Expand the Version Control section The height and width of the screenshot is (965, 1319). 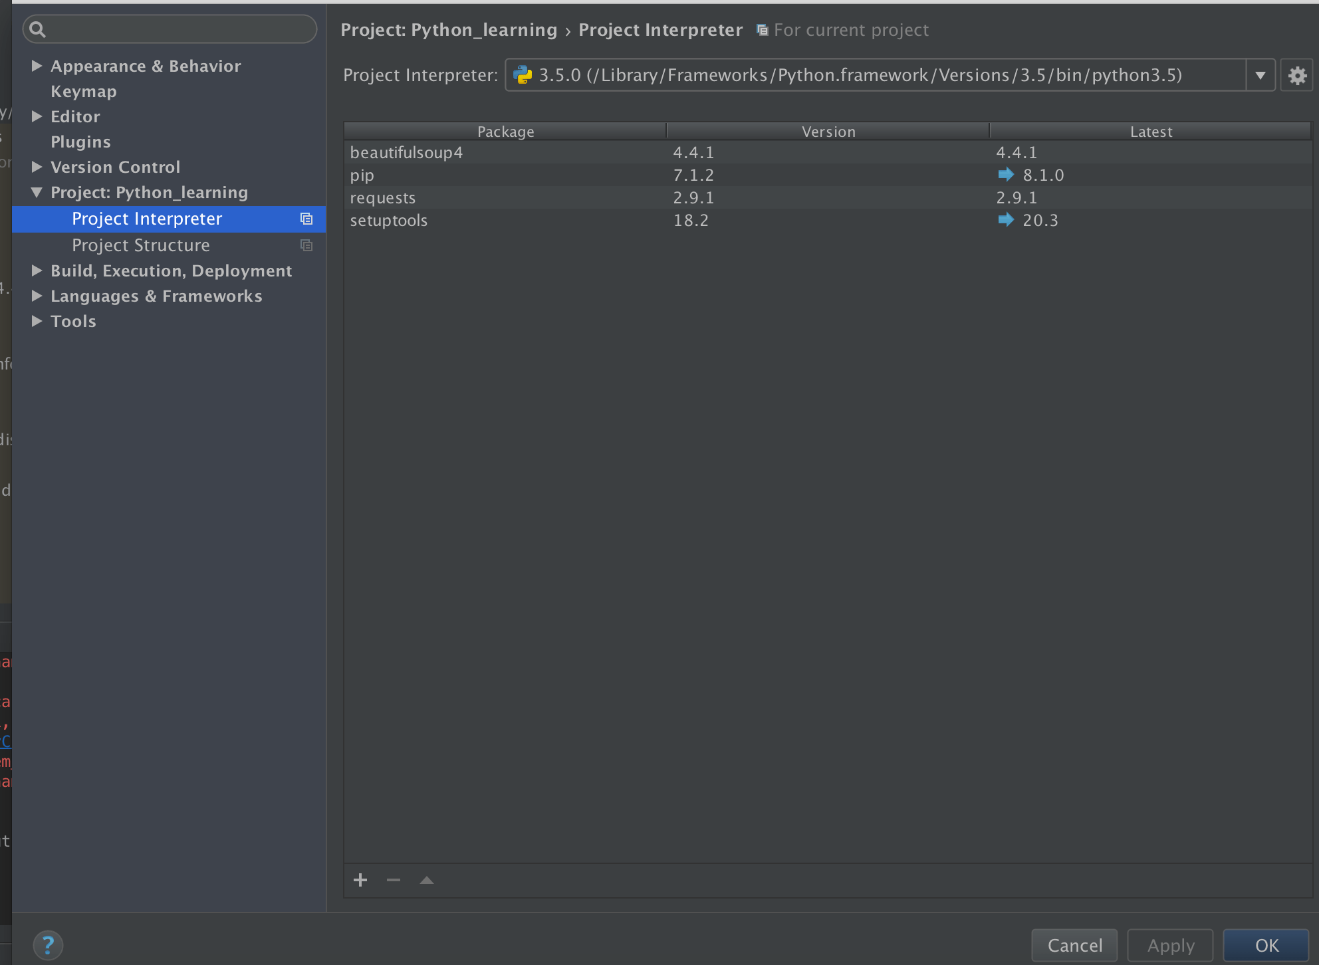pos(37,167)
